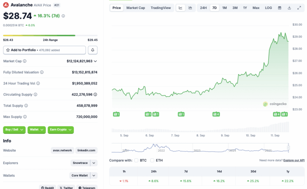
Task: Click the price alert bell icon
Action: pos(93,50)
